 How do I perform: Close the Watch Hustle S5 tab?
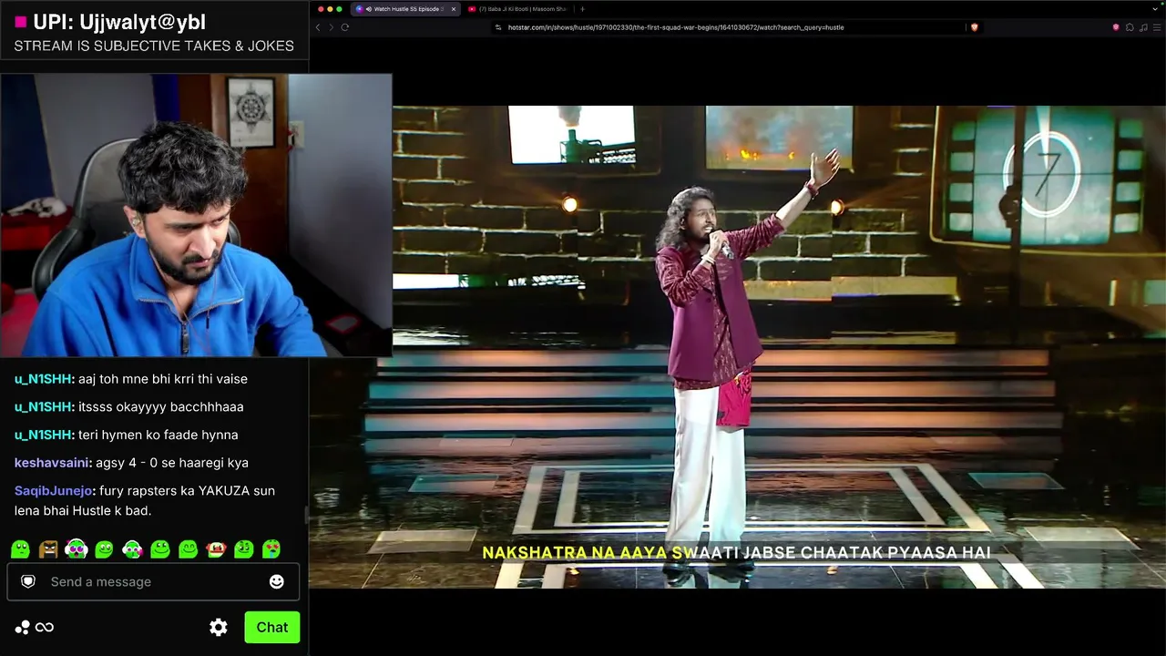point(454,9)
